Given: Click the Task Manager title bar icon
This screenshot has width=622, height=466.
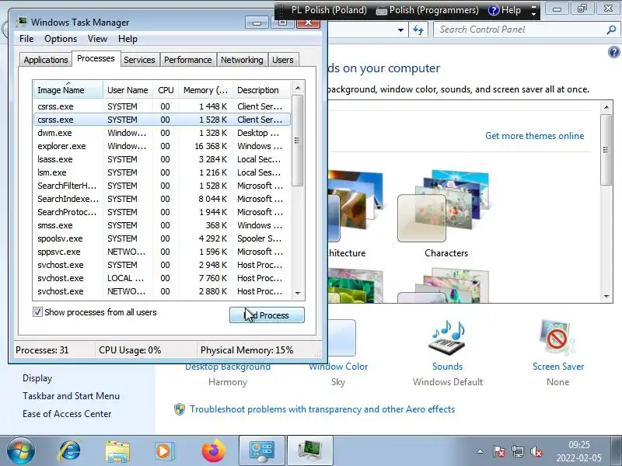Looking at the screenshot, I should coord(23,22).
